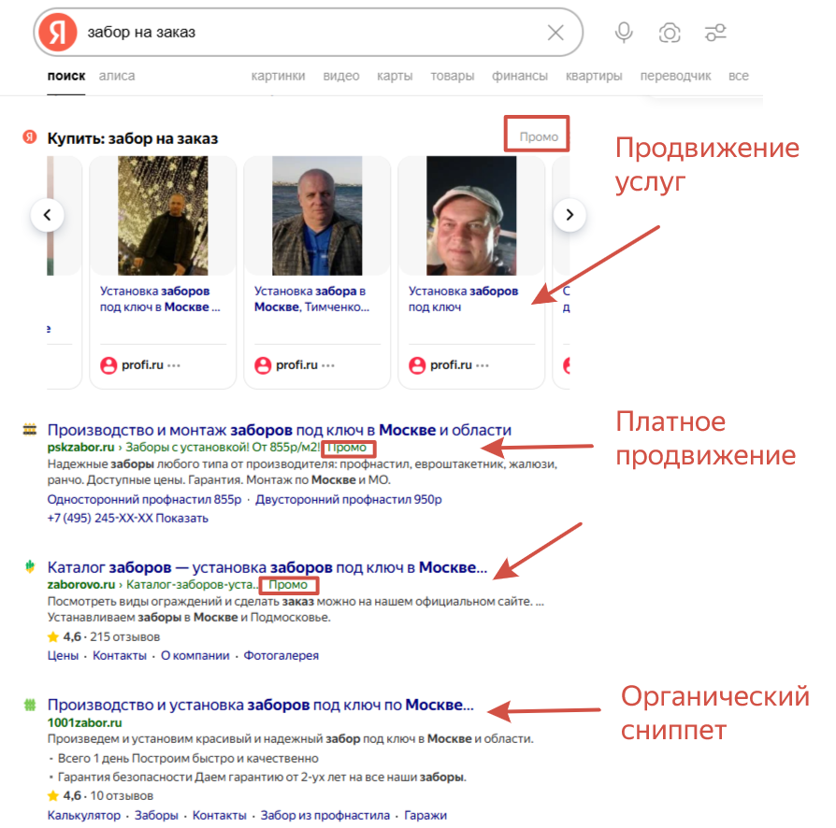836x828 pixels.
Task: Open the three-dots menu on the first profi.ru card
Action: click(x=174, y=365)
